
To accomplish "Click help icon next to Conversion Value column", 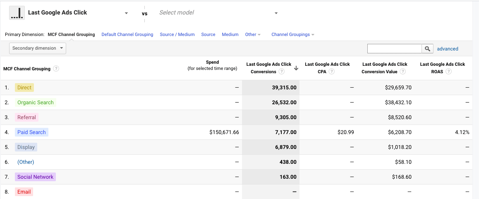I will click(x=403, y=72).
